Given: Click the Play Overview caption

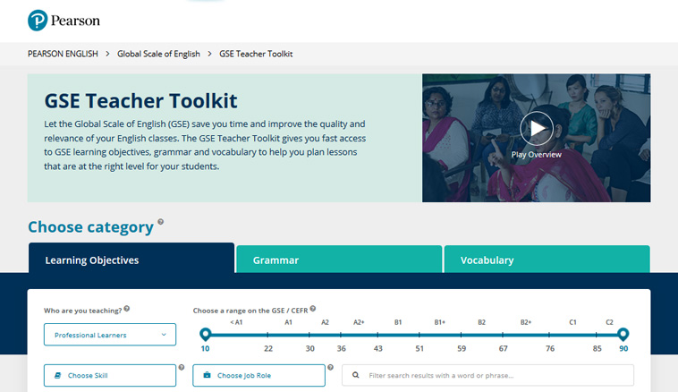Looking at the screenshot, I should (536, 155).
